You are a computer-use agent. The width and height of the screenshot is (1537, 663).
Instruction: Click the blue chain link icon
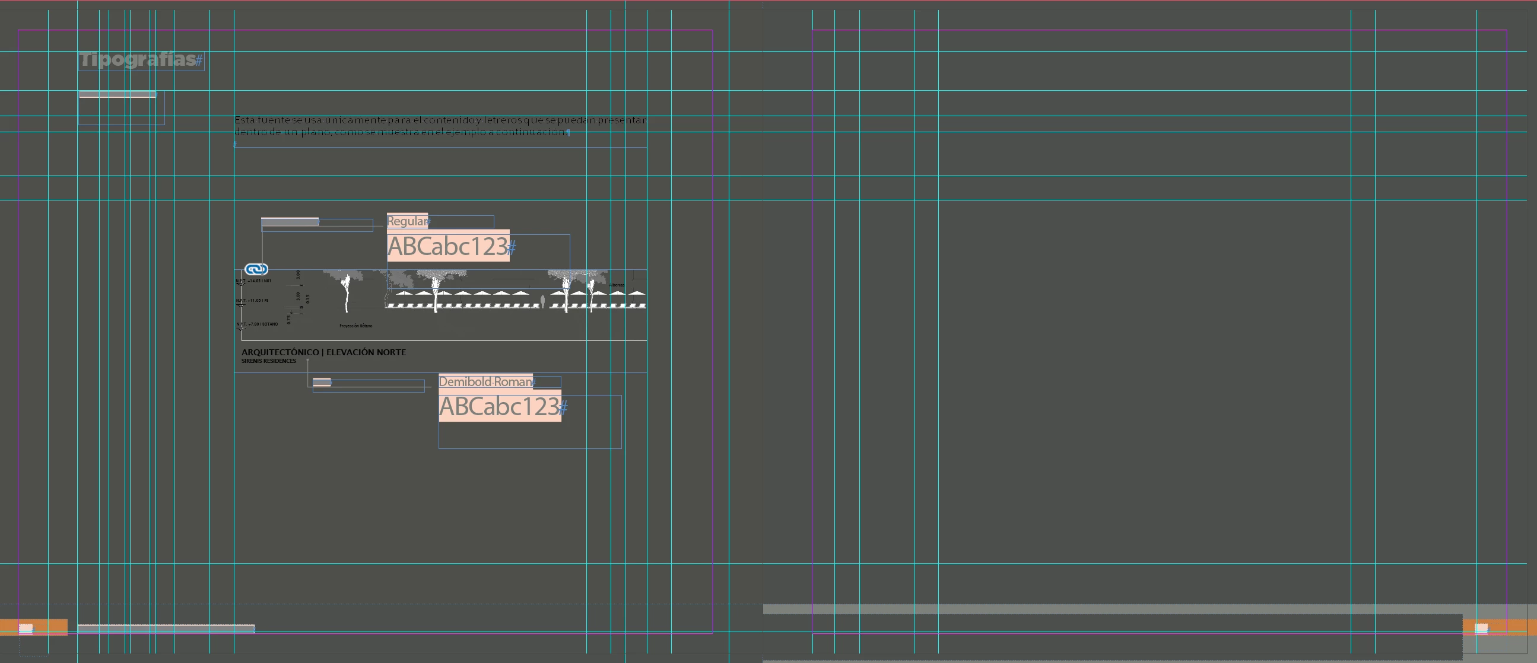coord(256,269)
